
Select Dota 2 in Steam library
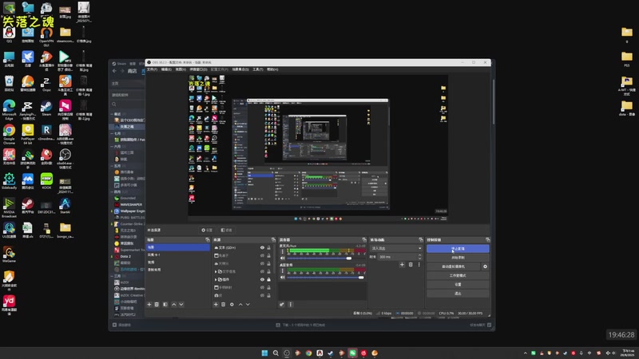[x=125, y=256]
